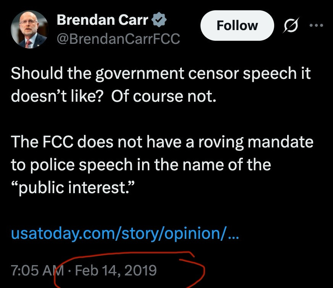Image resolution: width=333 pixels, height=288 pixels.
Task: Open the @BrendanCarrFCC handle link
Action: coord(118,38)
